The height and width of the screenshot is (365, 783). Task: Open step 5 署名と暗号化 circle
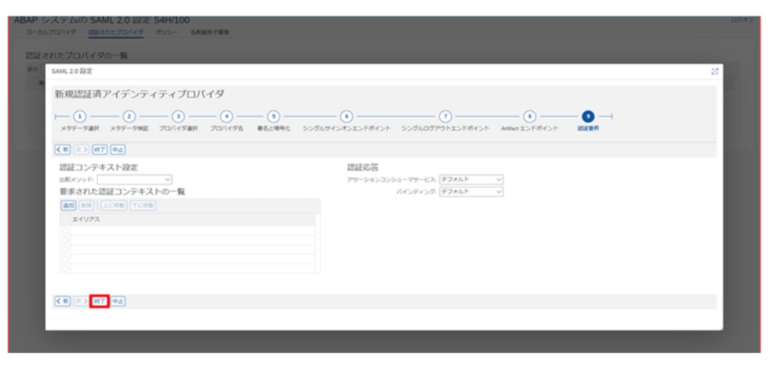pos(273,116)
